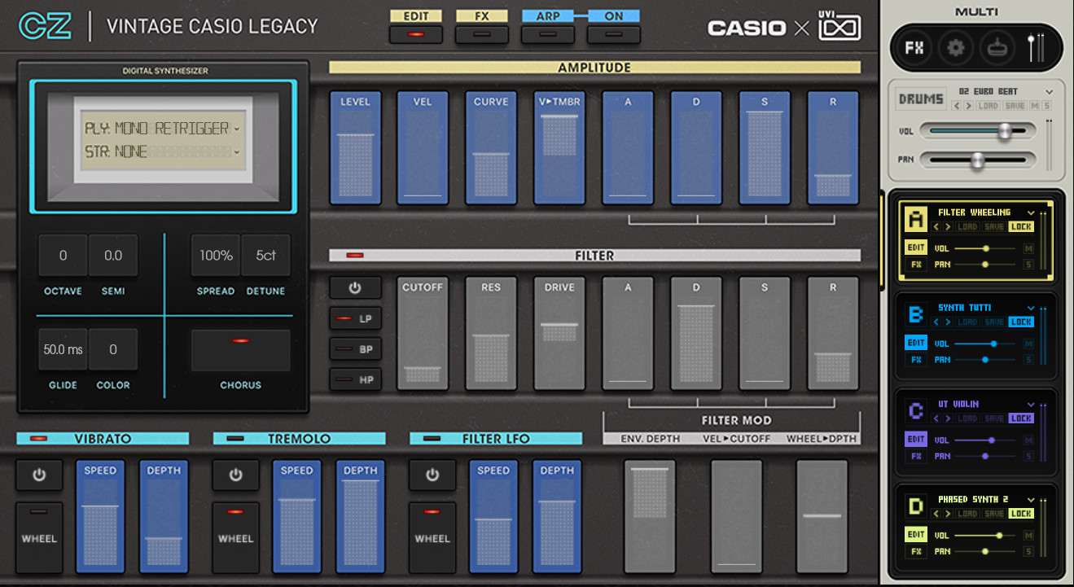Toggle the Filter power button

click(x=355, y=287)
